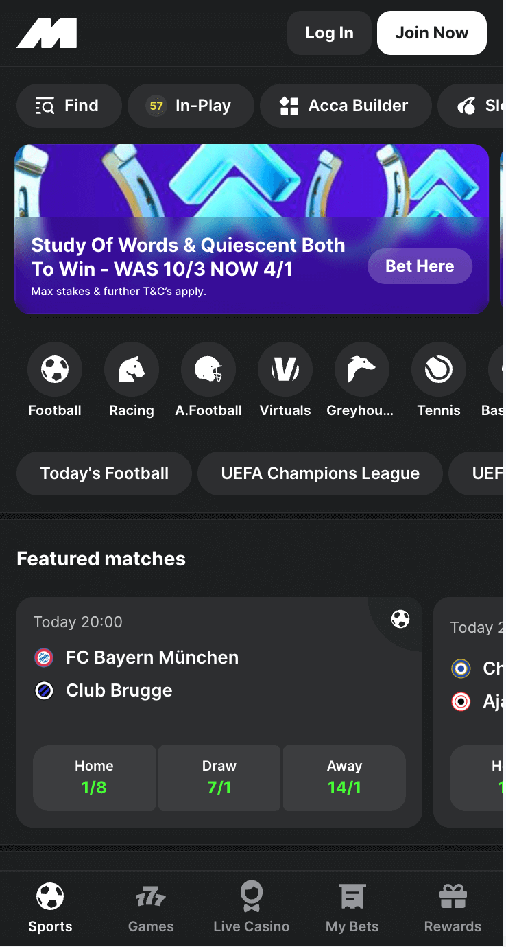
Task: Open the A.Football helmet icon
Action: pyautogui.click(x=208, y=371)
